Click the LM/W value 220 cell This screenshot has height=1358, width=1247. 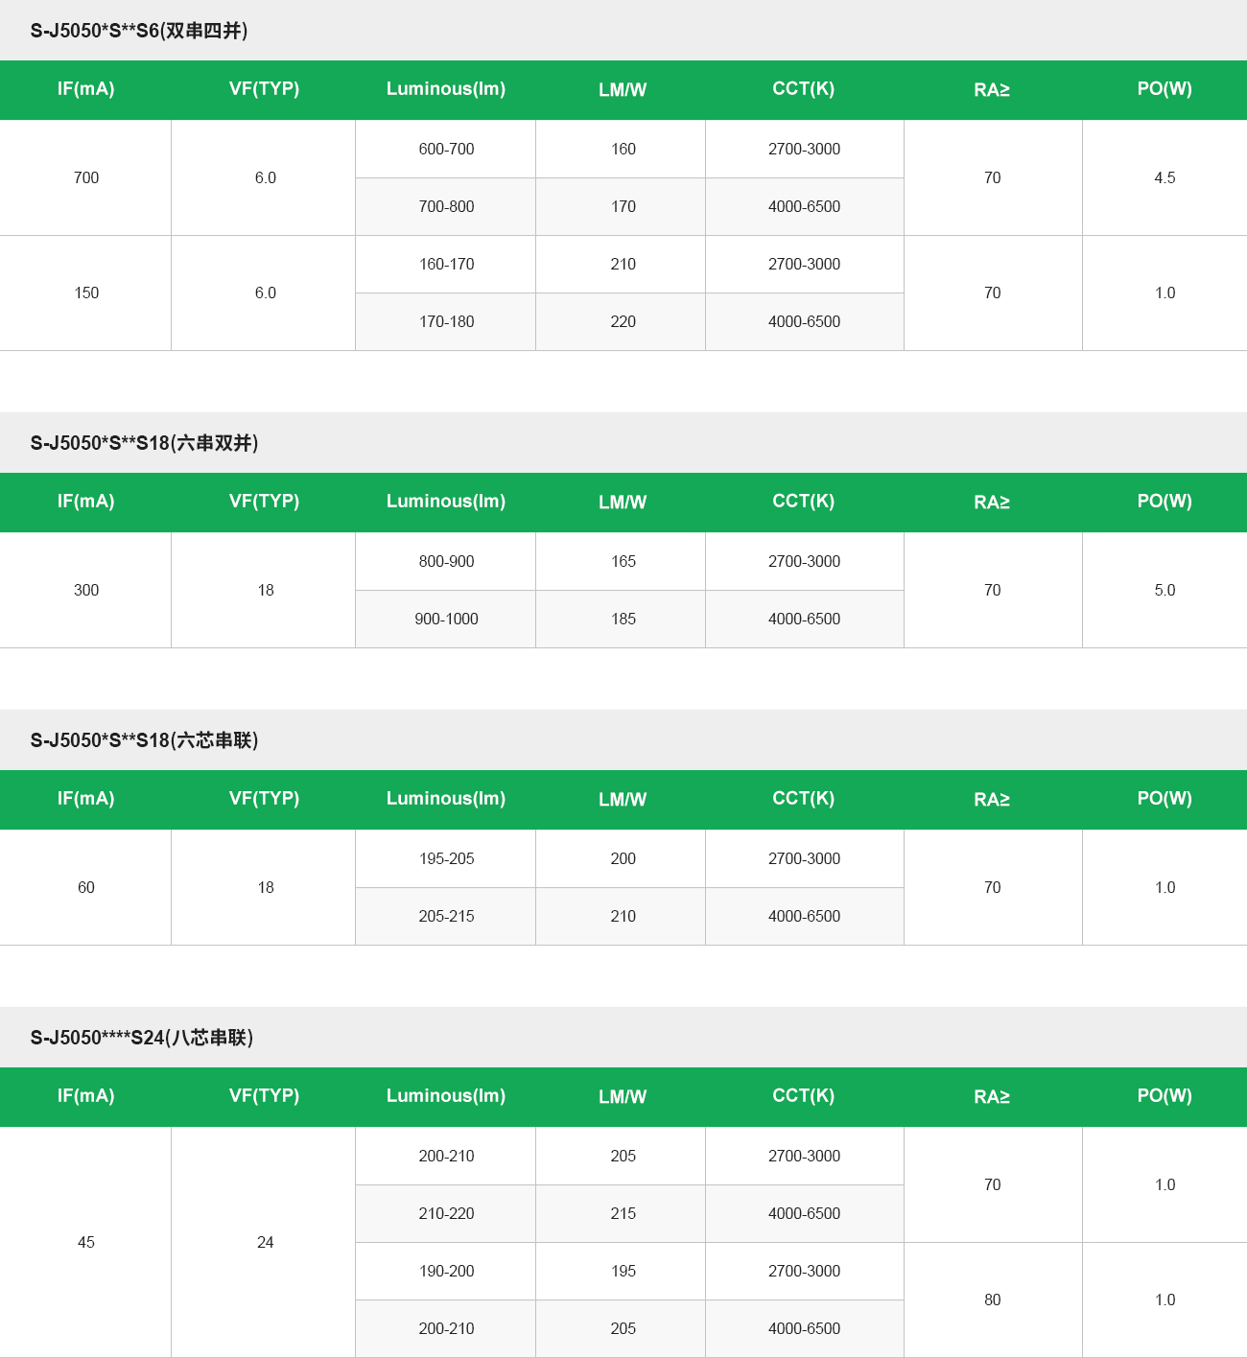tap(623, 321)
